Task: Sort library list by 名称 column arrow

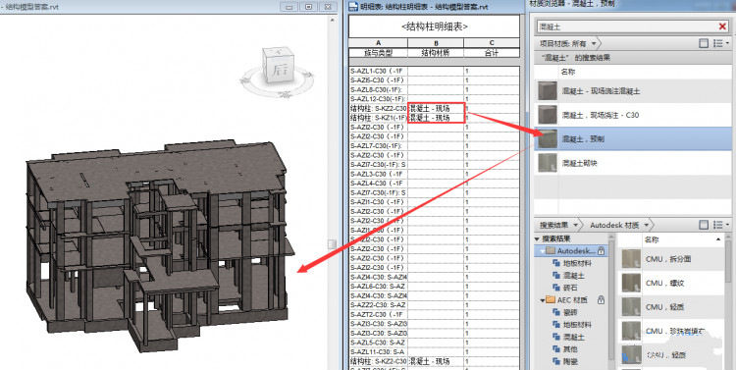Action: (x=718, y=239)
